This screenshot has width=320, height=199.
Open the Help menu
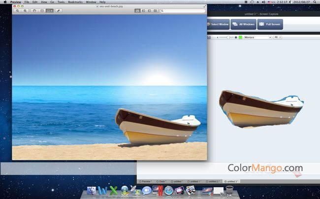[x=102, y=2]
